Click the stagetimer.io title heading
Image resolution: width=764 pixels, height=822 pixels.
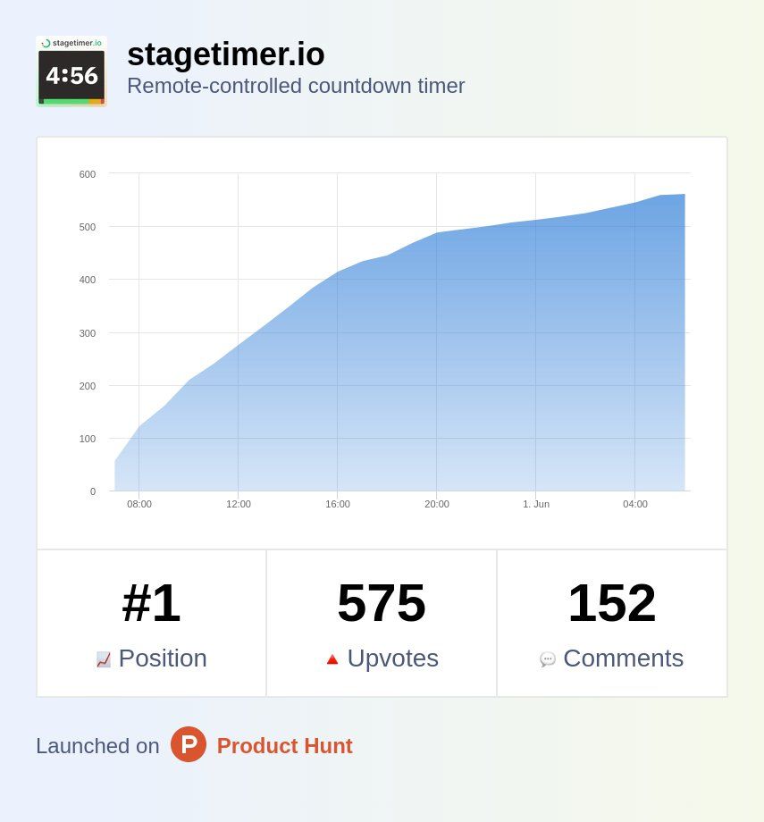(226, 54)
